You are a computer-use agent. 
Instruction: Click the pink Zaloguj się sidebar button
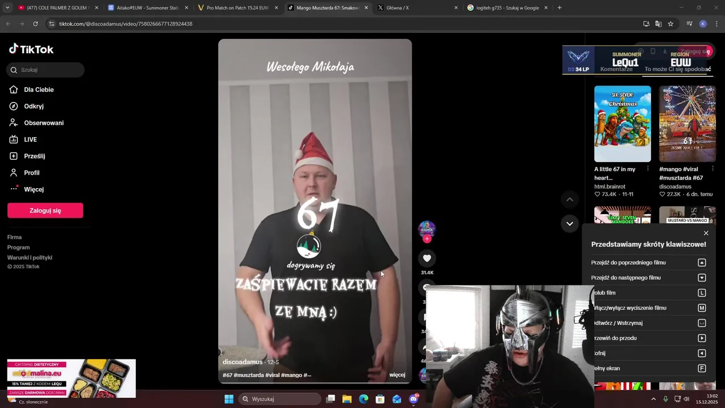[x=45, y=210]
